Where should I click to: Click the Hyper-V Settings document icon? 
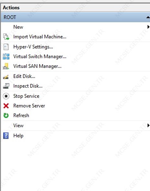pos(6,47)
